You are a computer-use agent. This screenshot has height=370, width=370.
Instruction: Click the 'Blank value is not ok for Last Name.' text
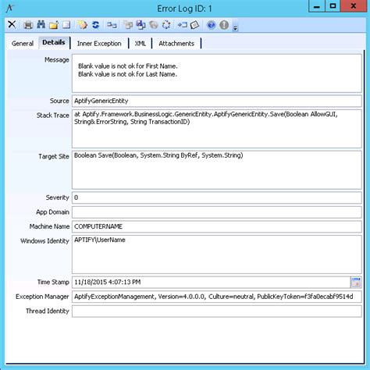(127, 74)
